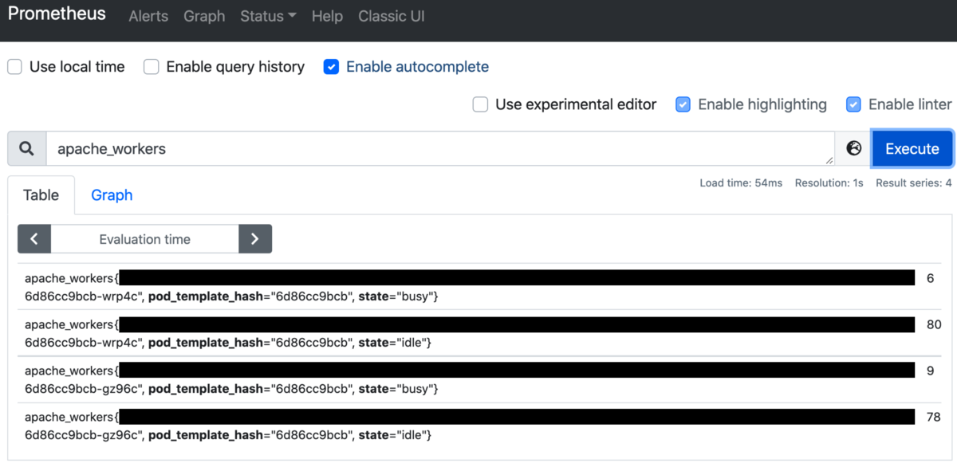
Task: Disable the Enable autocomplete checkbox
Action: tap(331, 67)
